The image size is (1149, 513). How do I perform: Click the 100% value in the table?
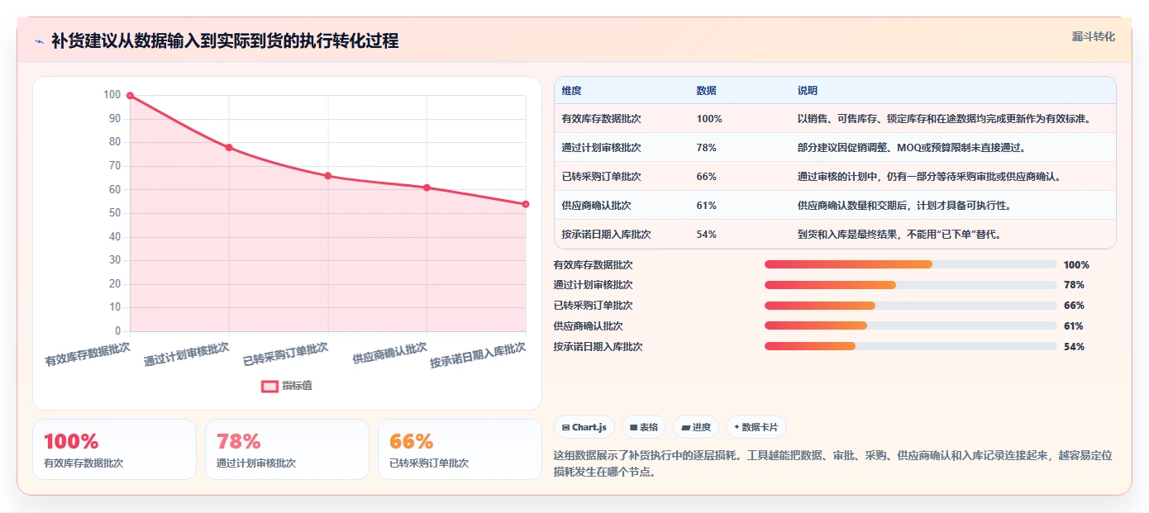click(x=709, y=119)
